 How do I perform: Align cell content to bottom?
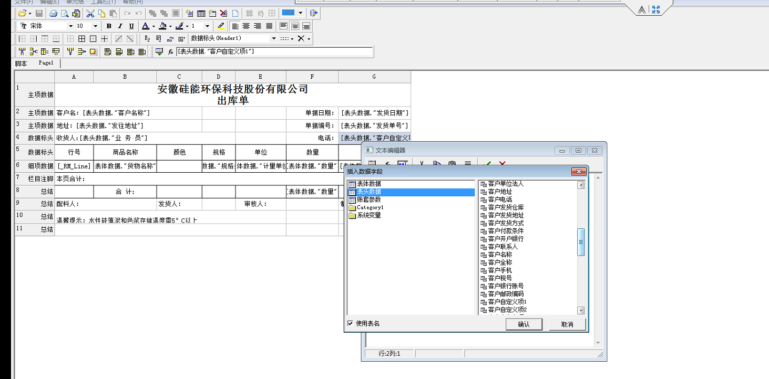(306, 26)
